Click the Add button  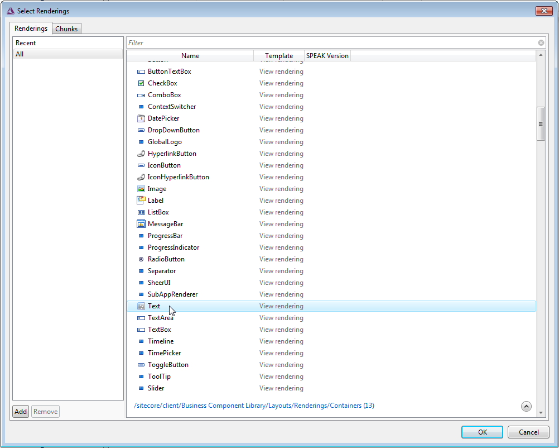[20, 411]
